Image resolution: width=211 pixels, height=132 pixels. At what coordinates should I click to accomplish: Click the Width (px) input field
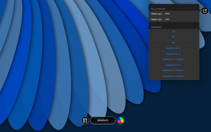click(x=181, y=14)
